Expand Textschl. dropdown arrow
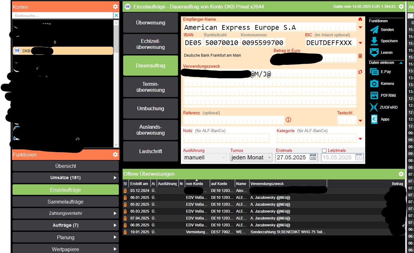 coord(360,121)
